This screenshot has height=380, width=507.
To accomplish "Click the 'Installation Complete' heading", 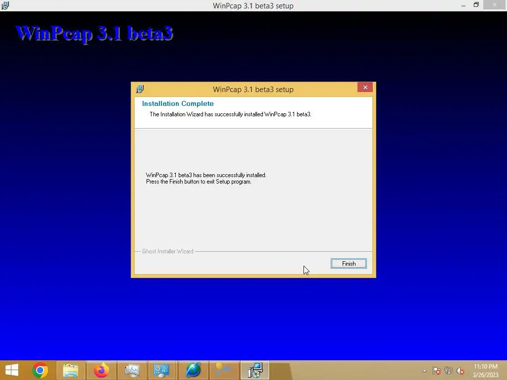I will click(178, 103).
